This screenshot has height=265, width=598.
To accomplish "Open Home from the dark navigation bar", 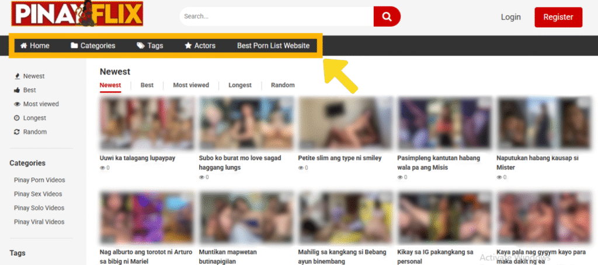I will coord(34,45).
